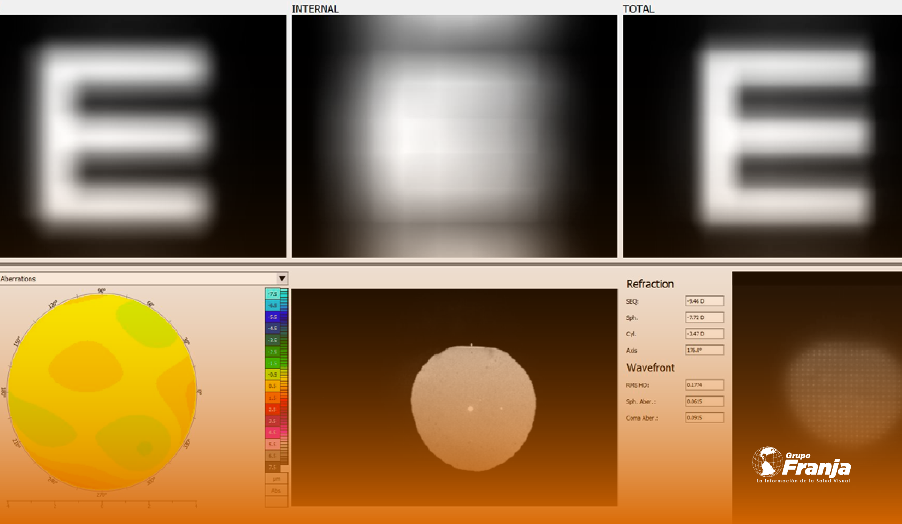Image resolution: width=902 pixels, height=524 pixels.
Task: Click the µm units button
Action: coord(276,479)
